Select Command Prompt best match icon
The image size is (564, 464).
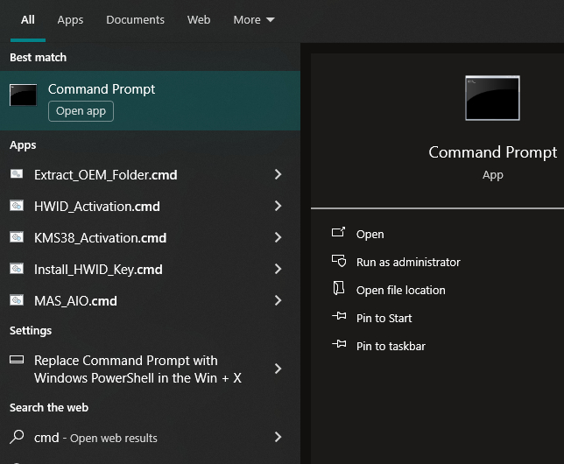pos(23,95)
